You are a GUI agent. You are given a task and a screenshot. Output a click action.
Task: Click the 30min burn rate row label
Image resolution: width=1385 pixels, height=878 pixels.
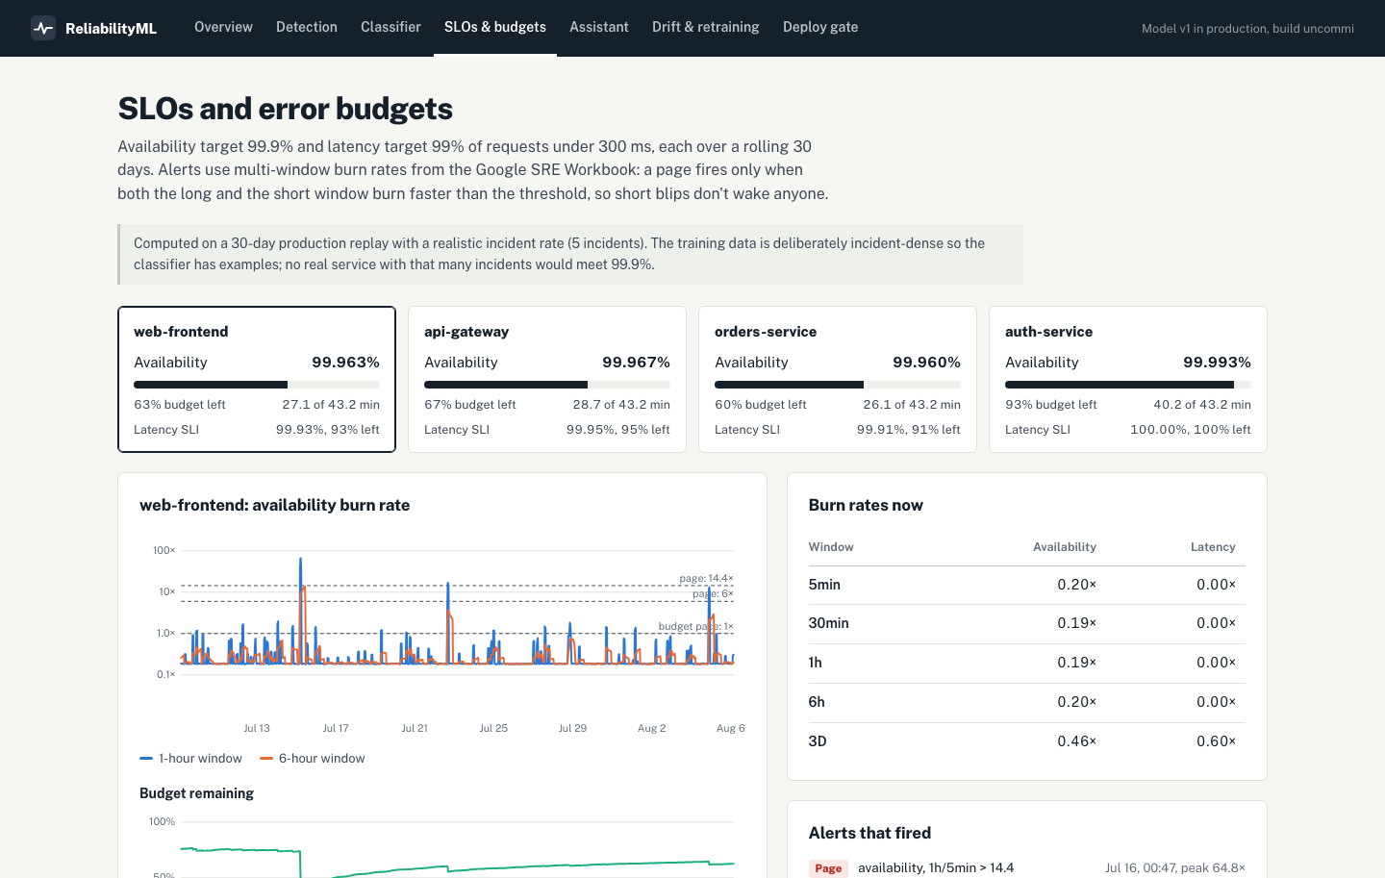[828, 623]
